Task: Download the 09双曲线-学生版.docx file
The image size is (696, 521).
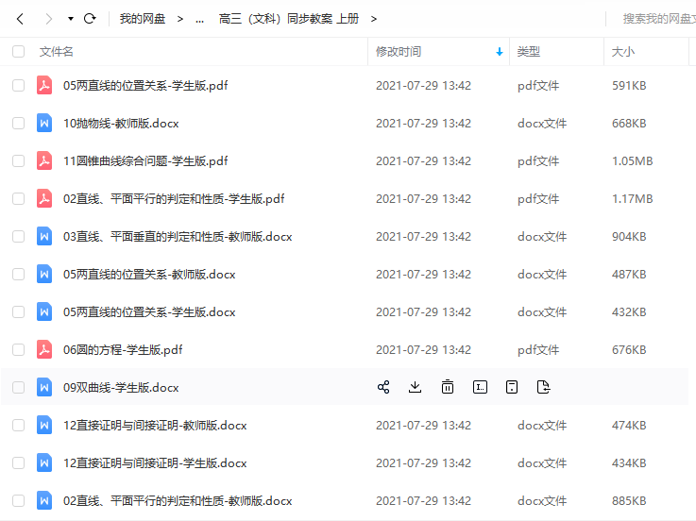Action: (415, 387)
